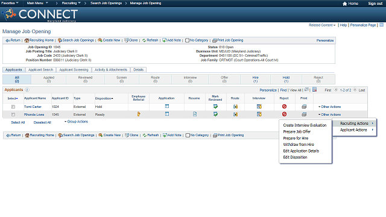The image size is (386, 217).
Task: Switch to the Applicant Search tab
Action: pyautogui.click(x=40, y=70)
